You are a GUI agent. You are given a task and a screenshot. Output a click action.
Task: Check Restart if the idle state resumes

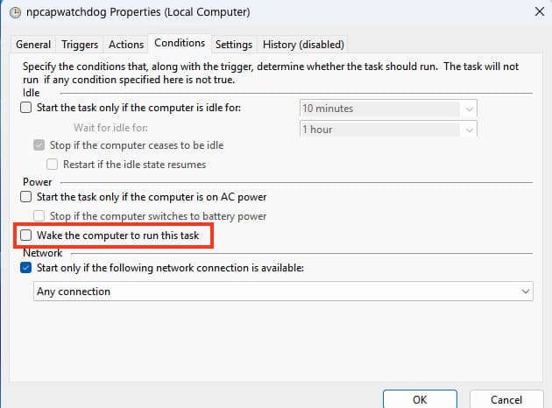pyautogui.click(x=53, y=165)
